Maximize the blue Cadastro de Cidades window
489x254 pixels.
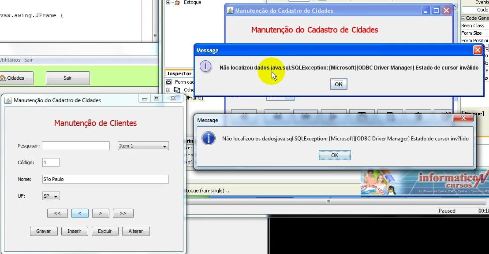[436, 11]
